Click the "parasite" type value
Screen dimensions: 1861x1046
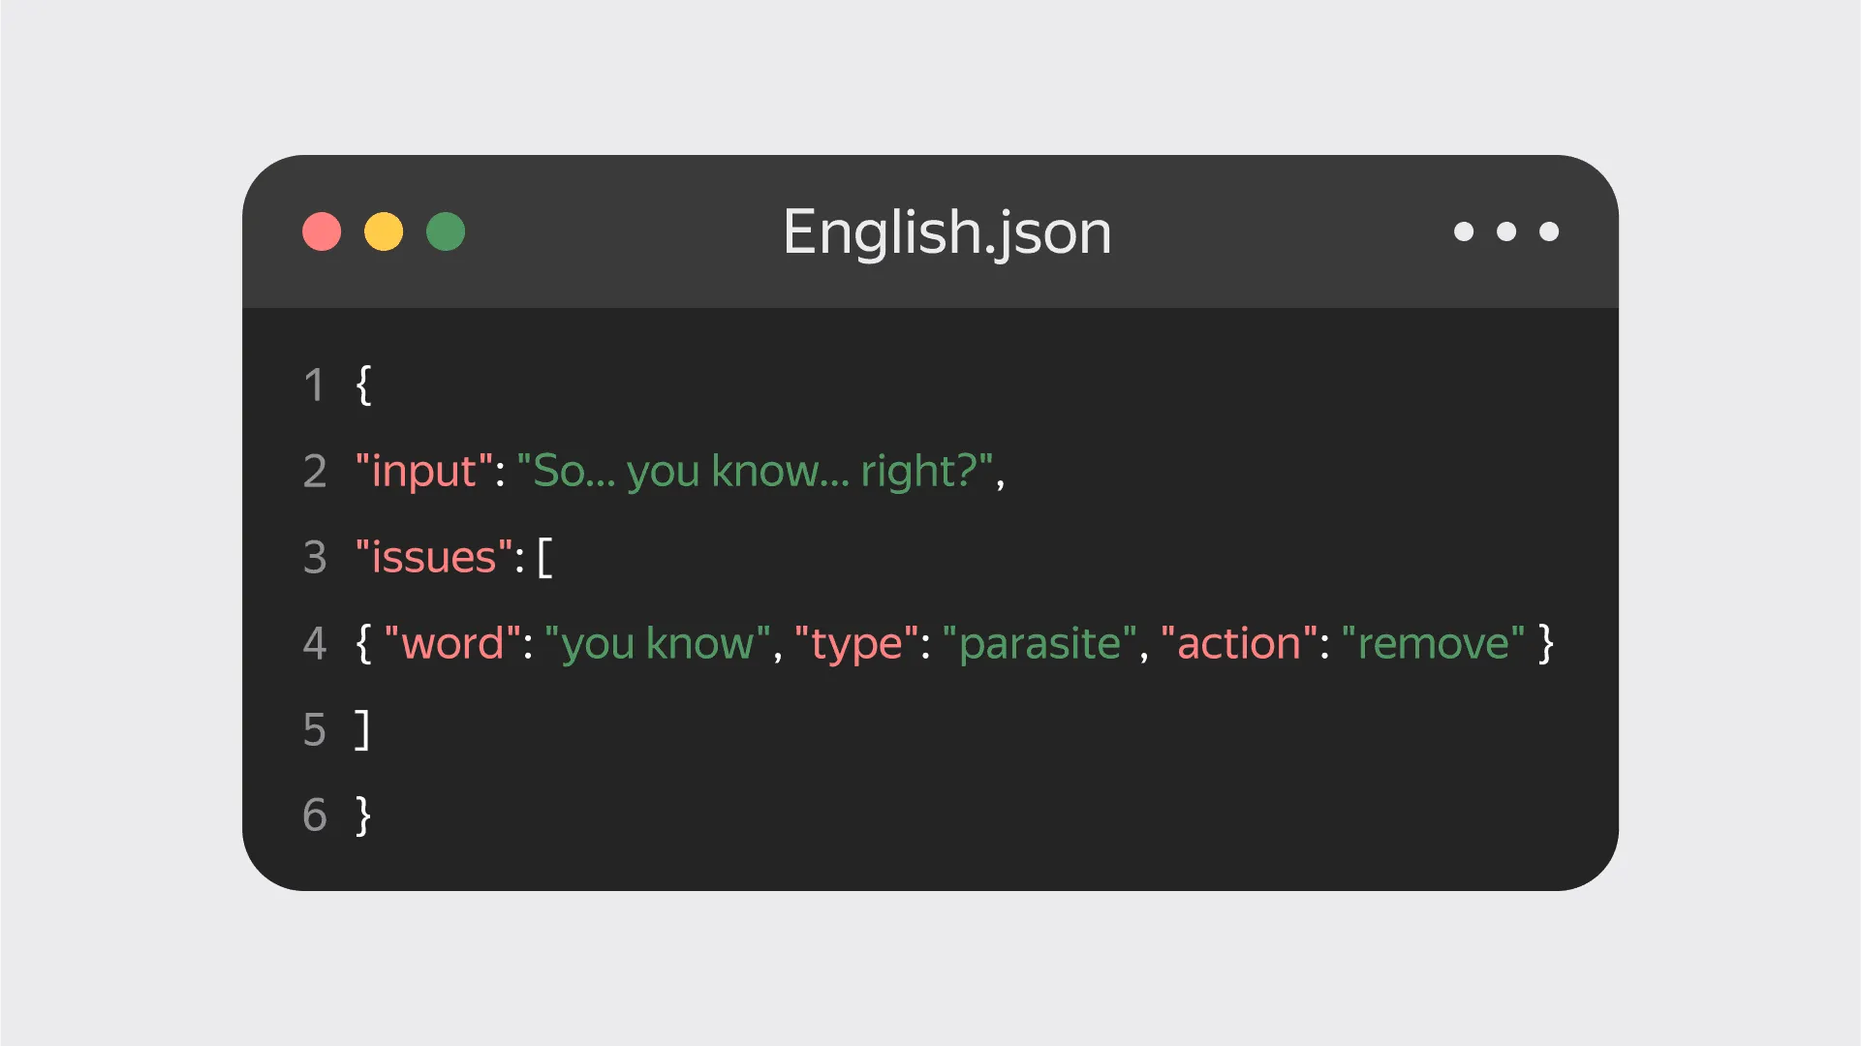pos(1039,644)
